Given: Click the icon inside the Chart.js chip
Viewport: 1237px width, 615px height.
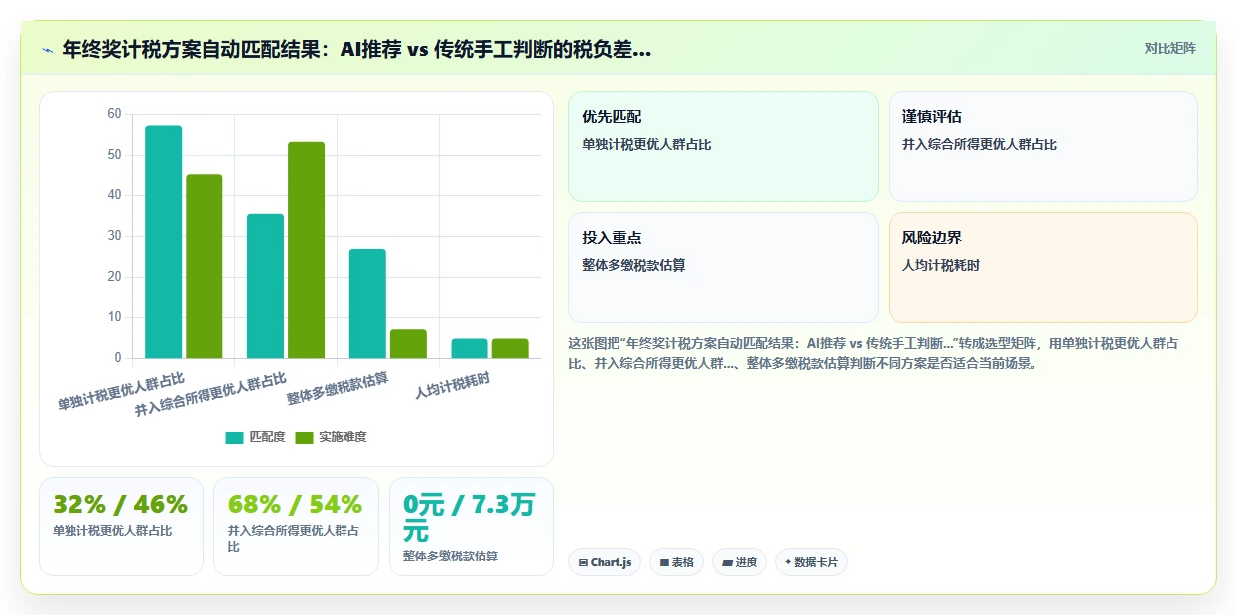Looking at the screenshot, I should (x=583, y=562).
